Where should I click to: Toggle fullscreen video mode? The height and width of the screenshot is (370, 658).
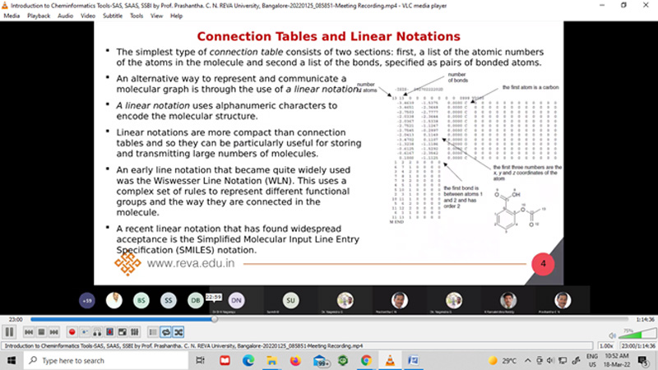click(122, 332)
